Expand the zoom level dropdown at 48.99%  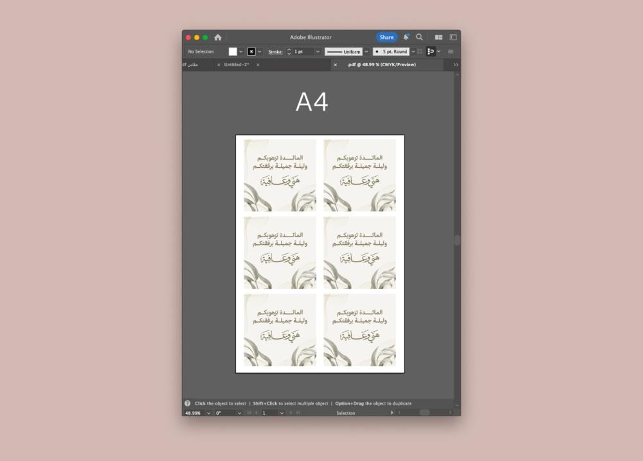[208, 413]
